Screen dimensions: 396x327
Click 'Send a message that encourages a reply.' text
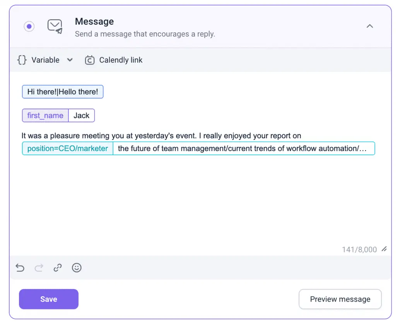tap(145, 34)
